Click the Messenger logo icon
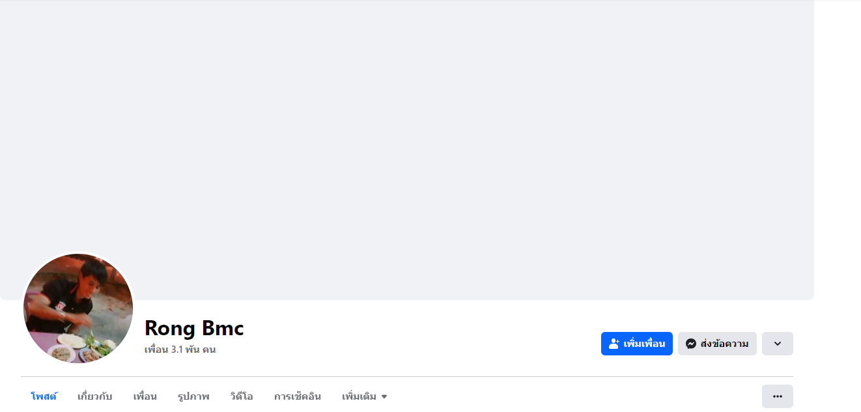 point(691,344)
